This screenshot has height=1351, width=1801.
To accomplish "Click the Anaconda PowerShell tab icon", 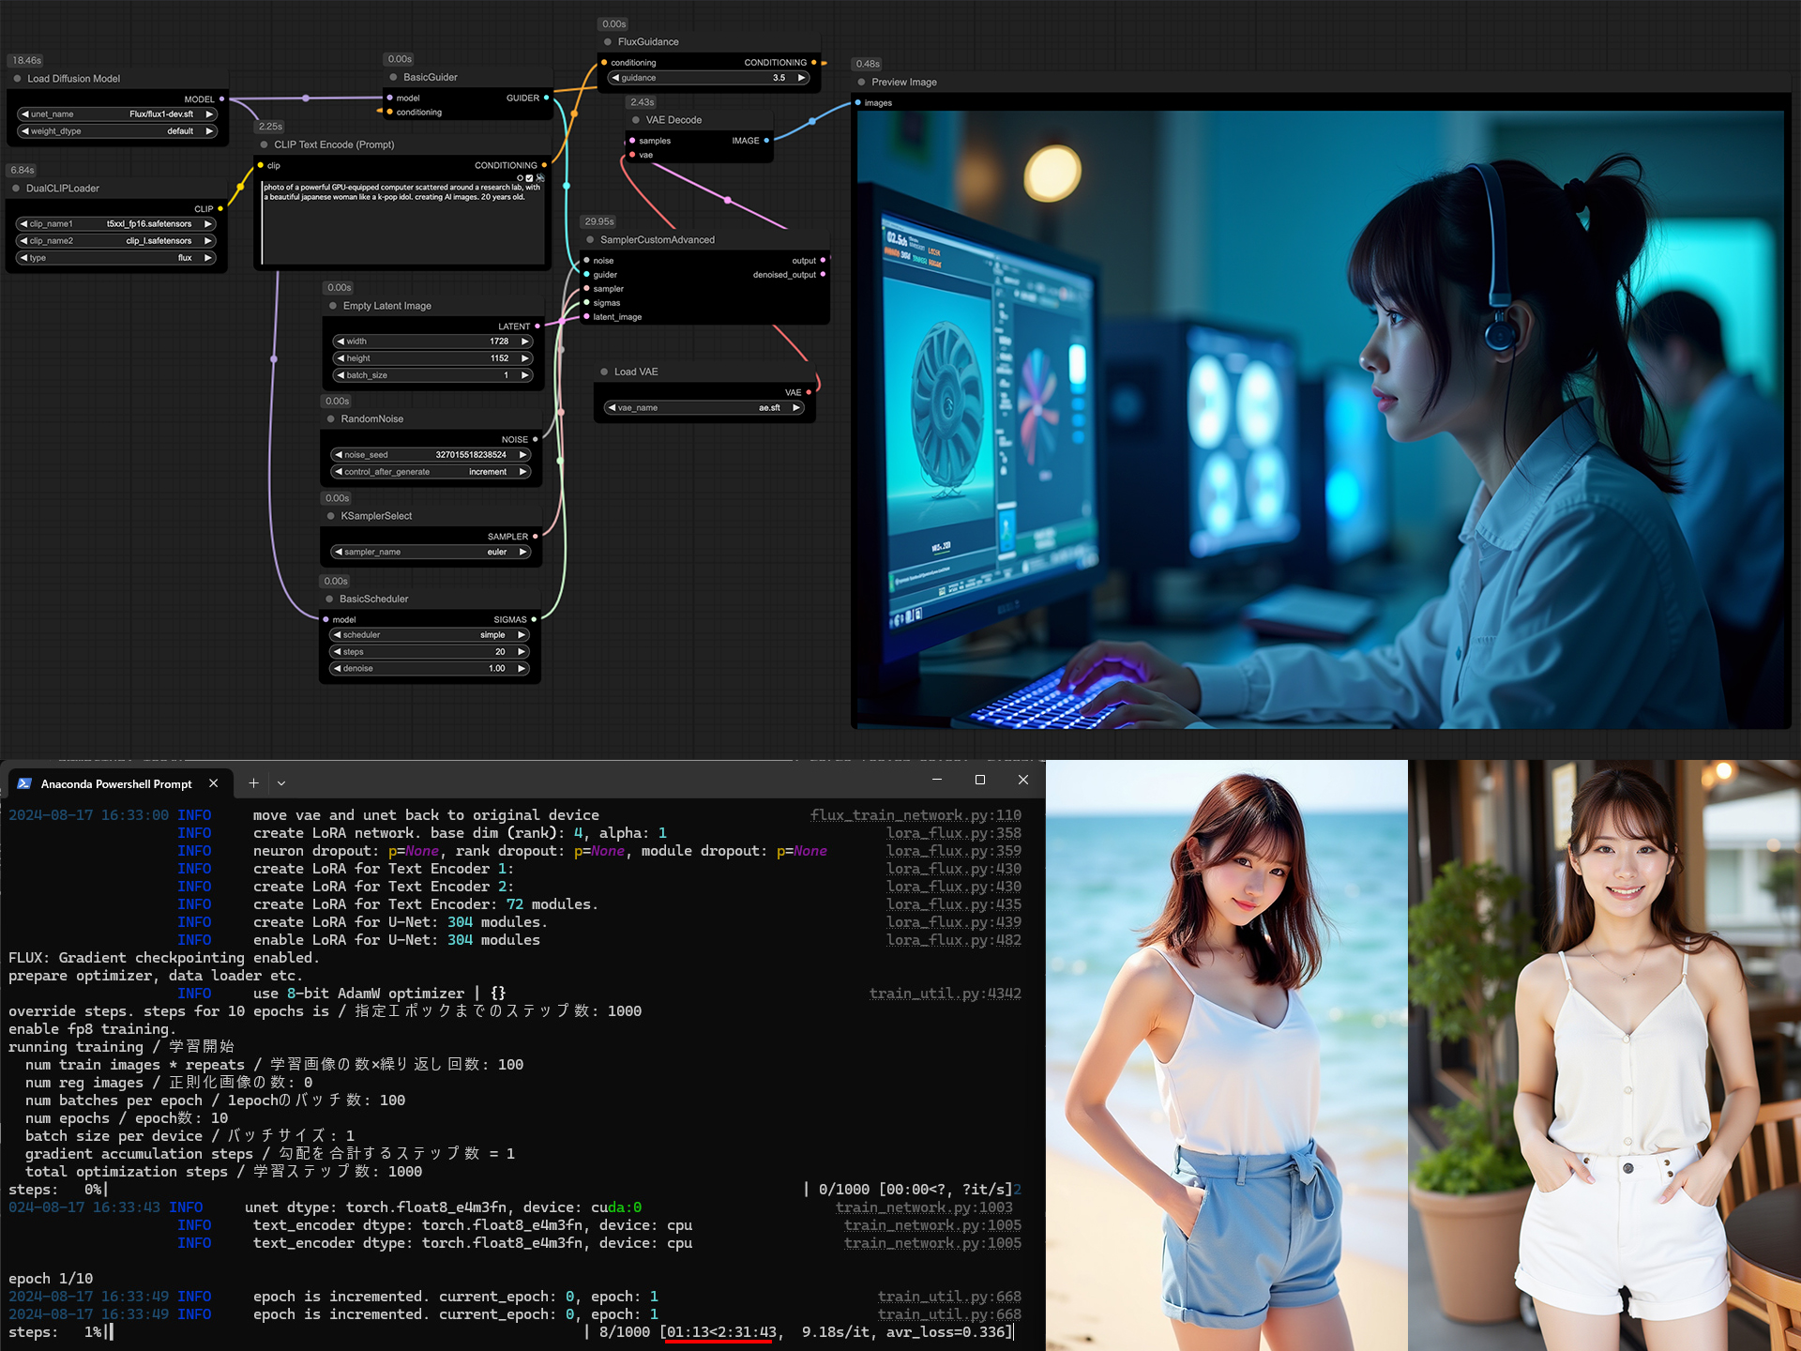I will point(24,783).
